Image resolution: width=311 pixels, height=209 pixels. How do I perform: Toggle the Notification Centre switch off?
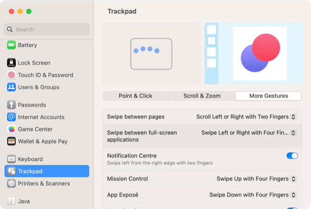[x=292, y=156]
